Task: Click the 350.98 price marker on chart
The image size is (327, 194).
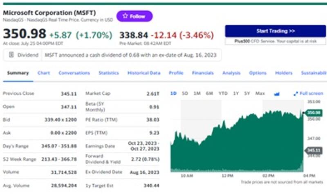Action: (x=313, y=112)
